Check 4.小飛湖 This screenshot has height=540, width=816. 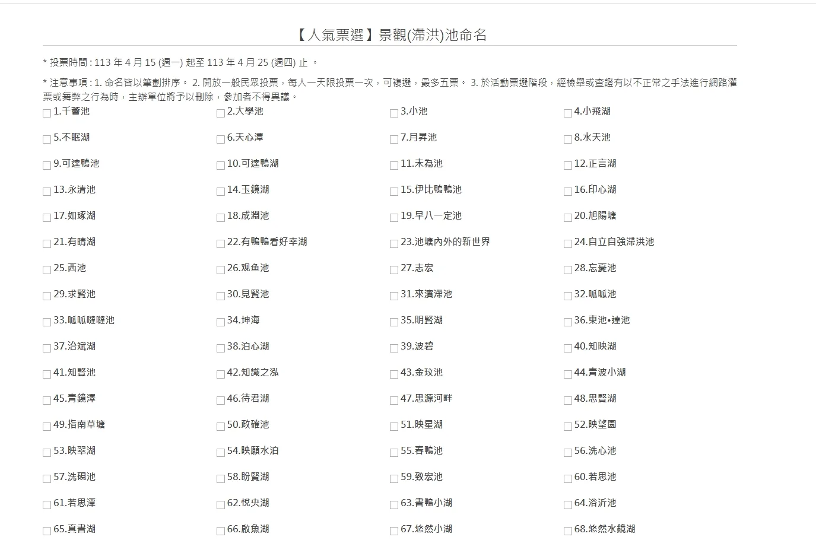tap(568, 113)
